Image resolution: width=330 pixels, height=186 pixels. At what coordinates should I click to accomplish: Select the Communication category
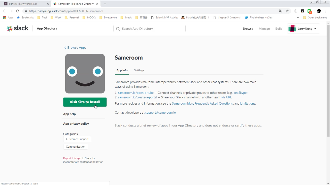point(76,147)
